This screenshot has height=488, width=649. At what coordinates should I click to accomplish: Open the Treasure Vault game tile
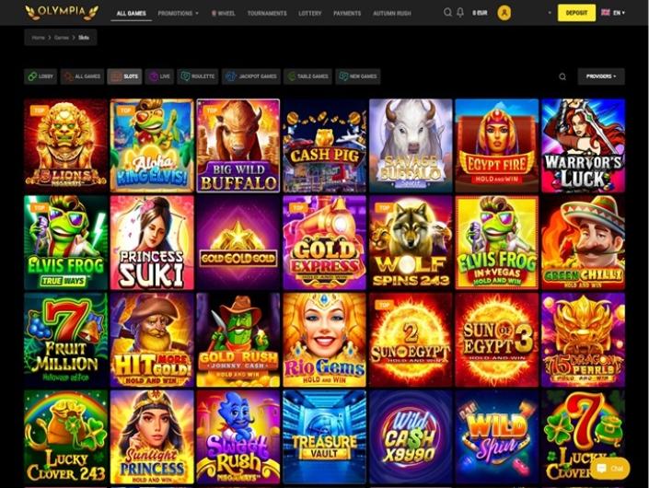[x=324, y=436]
